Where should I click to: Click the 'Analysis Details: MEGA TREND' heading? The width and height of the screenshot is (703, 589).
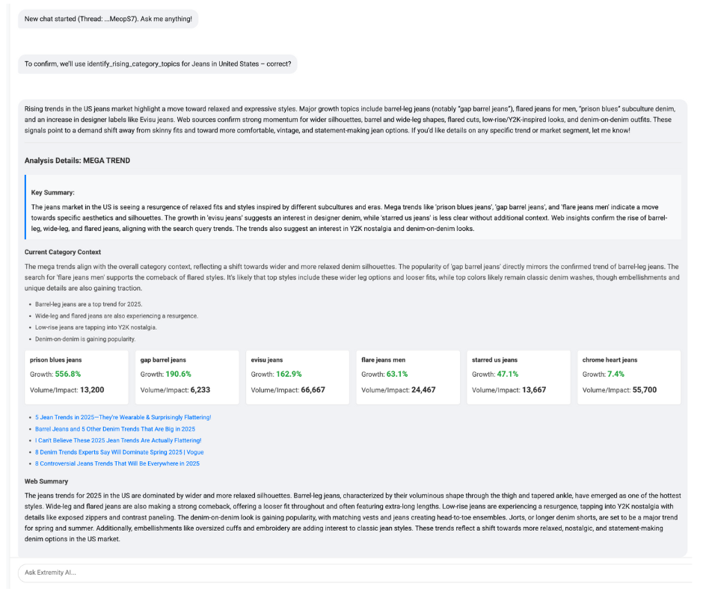tap(78, 161)
